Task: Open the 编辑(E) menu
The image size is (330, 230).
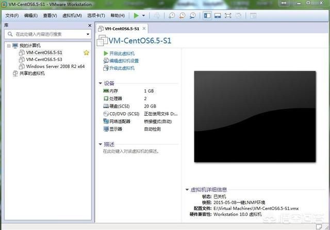Action: [31, 16]
